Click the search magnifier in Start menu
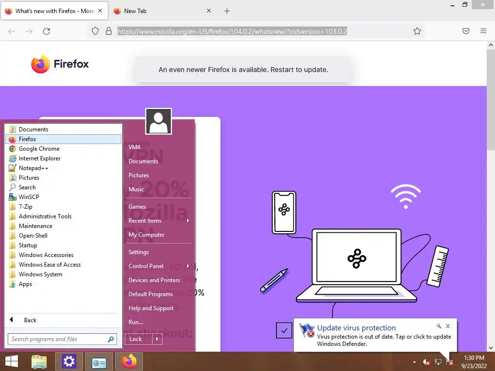The height and width of the screenshot is (371, 495). point(111,339)
